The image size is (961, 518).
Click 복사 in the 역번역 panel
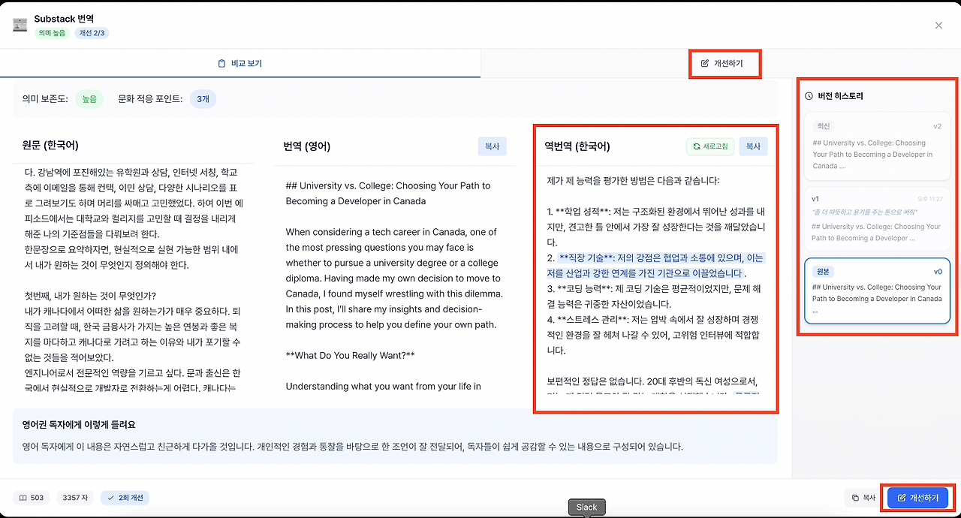[753, 146]
